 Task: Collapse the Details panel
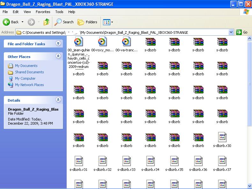(x=58, y=100)
